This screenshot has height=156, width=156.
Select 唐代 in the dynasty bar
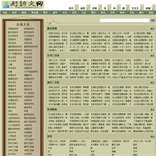[55, 13]
